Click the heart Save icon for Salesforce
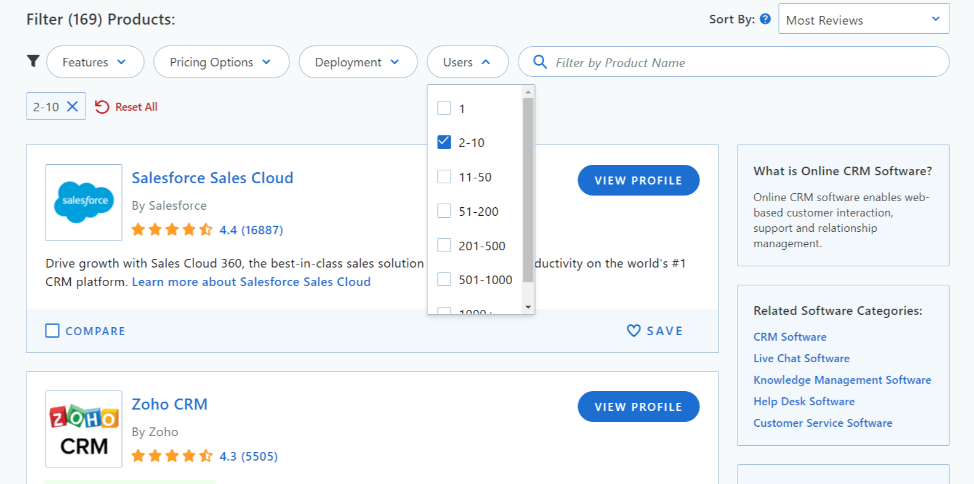 634,331
